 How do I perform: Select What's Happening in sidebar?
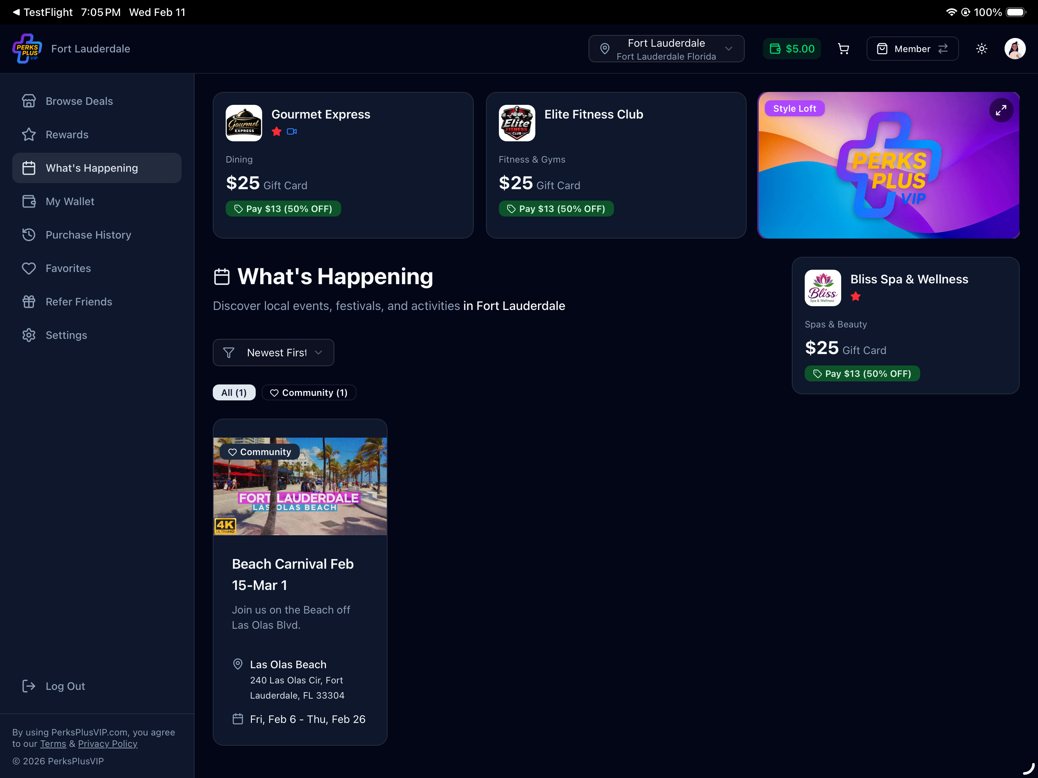click(x=97, y=168)
